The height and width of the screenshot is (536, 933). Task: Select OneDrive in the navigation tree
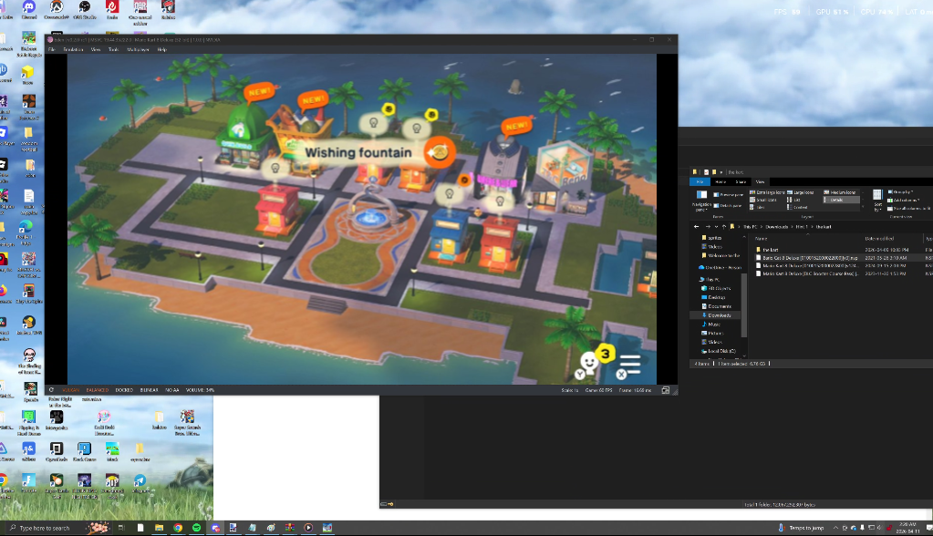pyautogui.click(x=720, y=268)
